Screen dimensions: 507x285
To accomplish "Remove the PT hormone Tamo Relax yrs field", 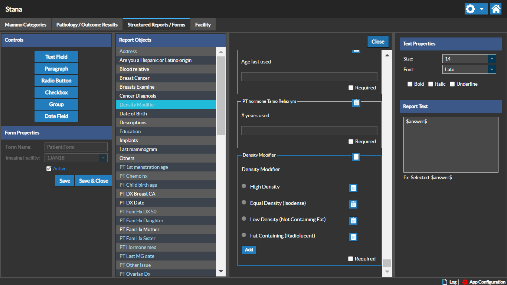I will click(x=356, y=103).
